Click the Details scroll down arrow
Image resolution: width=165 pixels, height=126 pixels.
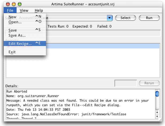point(157,116)
